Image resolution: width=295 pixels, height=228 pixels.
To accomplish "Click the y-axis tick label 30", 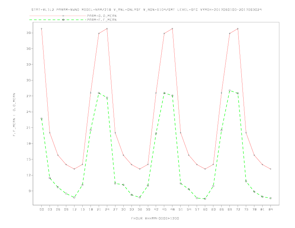I will coord(29,80).
